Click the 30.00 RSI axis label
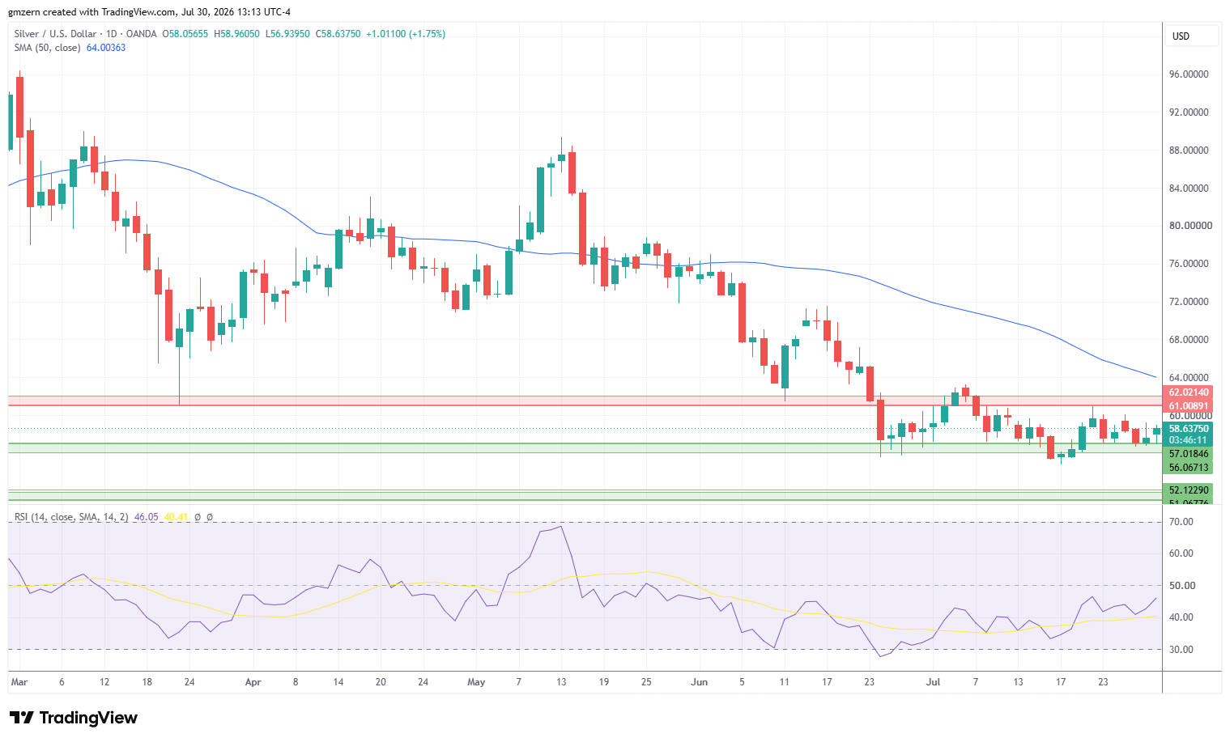Screen dimensions: 1230x742 tap(1181, 650)
